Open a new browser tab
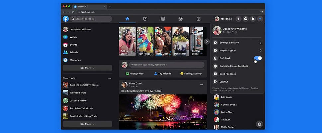This screenshot has width=322, height=133. 110,7
